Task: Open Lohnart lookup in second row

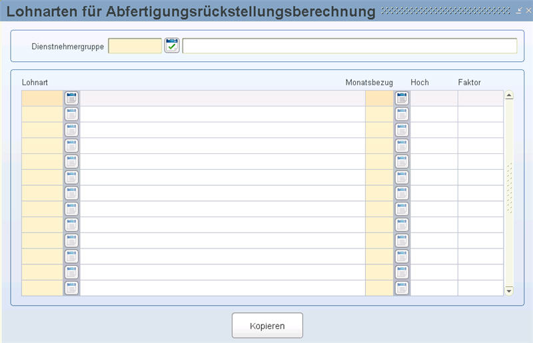Action: click(x=71, y=114)
